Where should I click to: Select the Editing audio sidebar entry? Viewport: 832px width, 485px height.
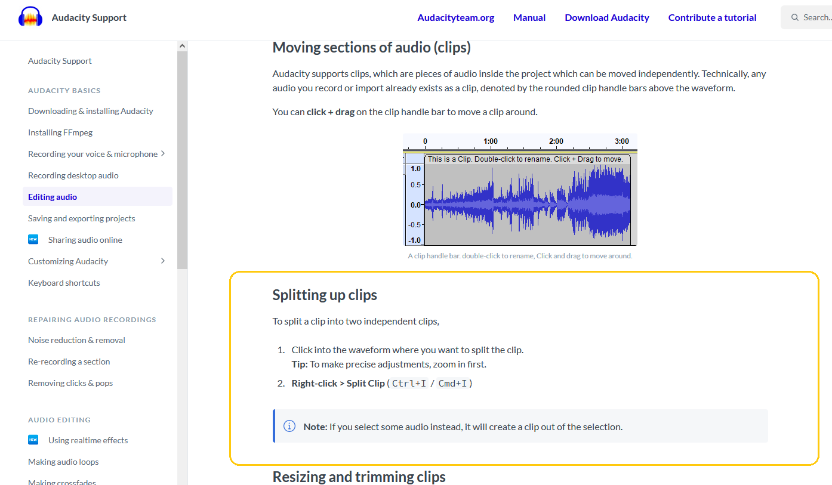coord(53,196)
